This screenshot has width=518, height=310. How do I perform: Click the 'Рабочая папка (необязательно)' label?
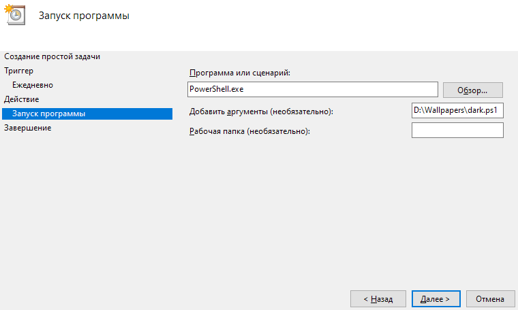tap(249, 131)
